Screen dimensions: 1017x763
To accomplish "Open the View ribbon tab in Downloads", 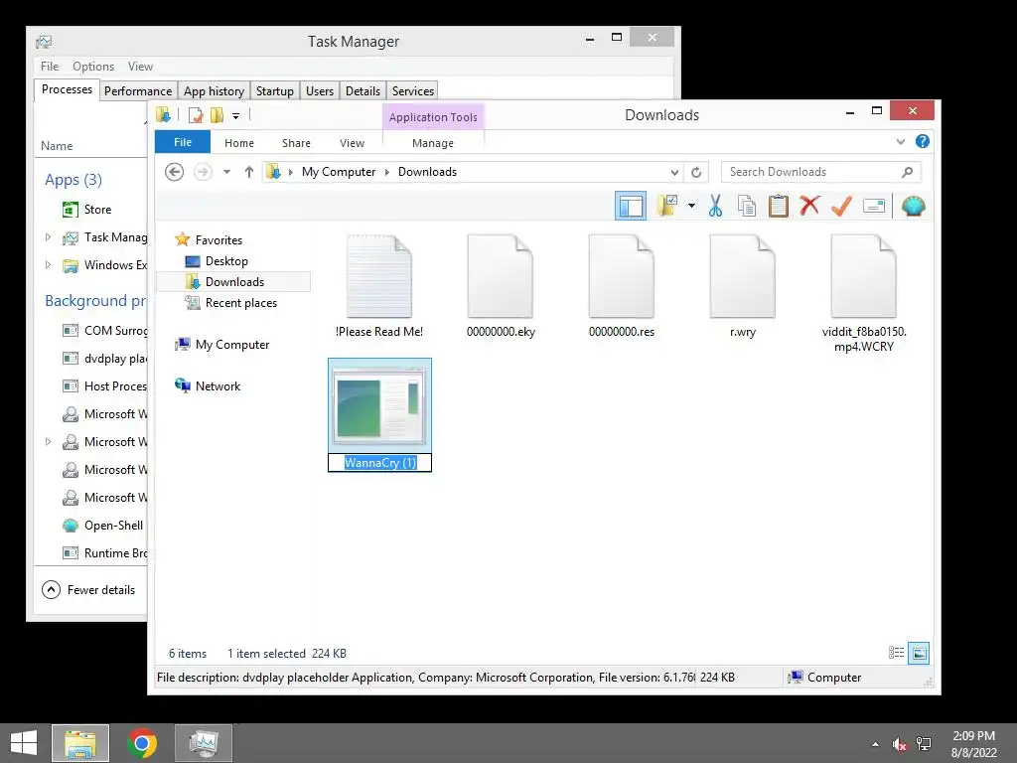I will (x=353, y=143).
